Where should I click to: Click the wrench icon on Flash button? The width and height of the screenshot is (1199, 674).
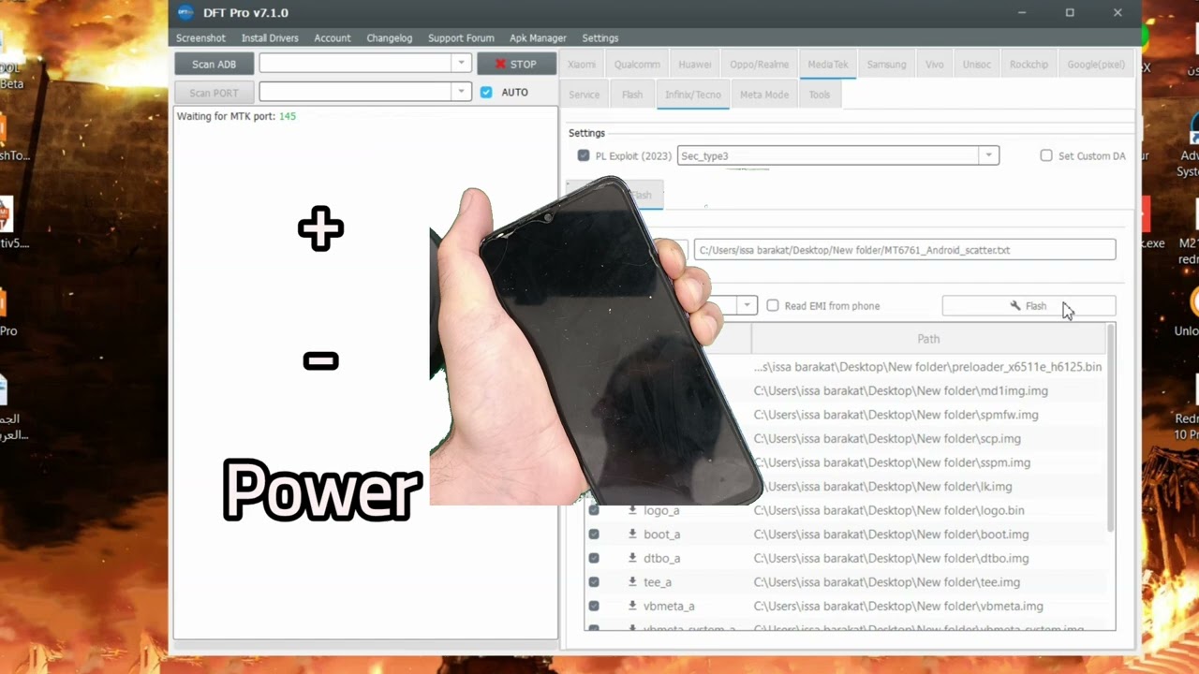click(x=1015, y=306)
